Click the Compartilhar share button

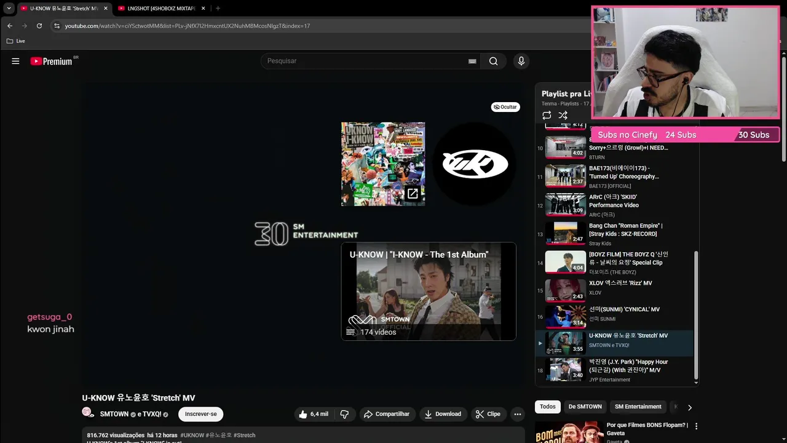coord(387,414)
